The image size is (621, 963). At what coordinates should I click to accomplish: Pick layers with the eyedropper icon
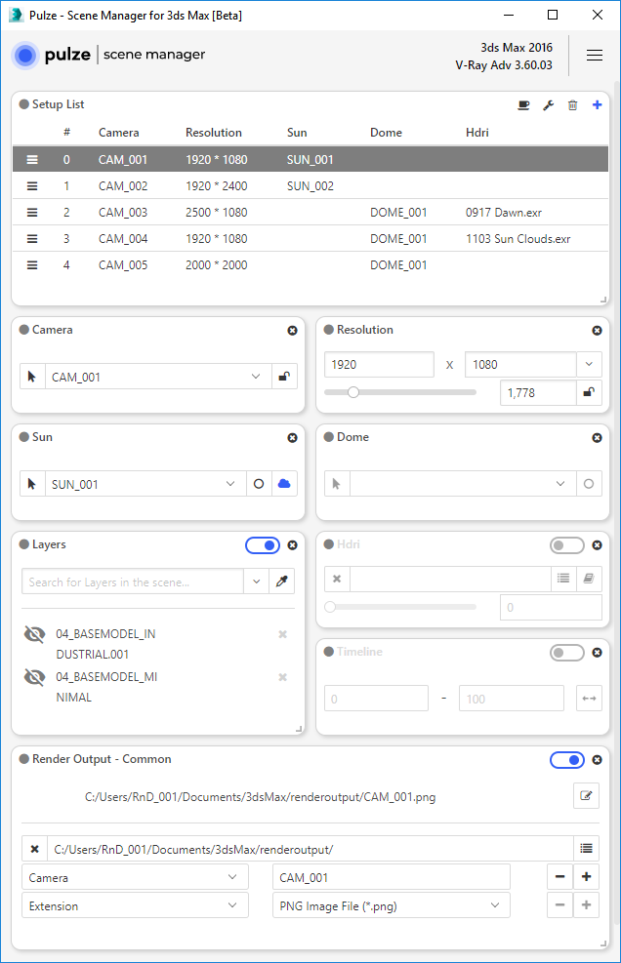click(x=281, y=581)
